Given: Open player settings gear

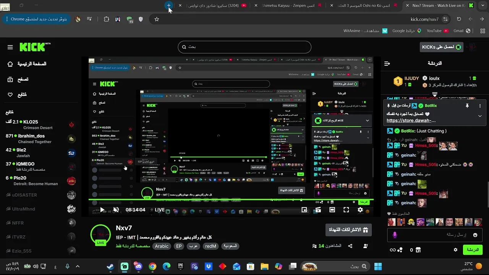Looking at the screenshot, I should pos(360,210).
